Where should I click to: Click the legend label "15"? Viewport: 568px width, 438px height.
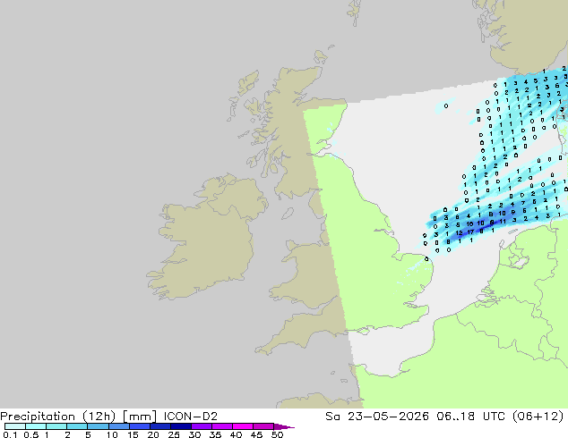coord(133,434)
